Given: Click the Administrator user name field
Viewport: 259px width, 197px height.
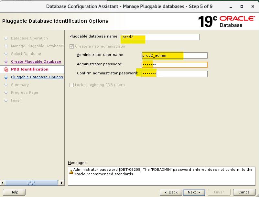Looking at the screenshot, I should click(x=175, y=55).
